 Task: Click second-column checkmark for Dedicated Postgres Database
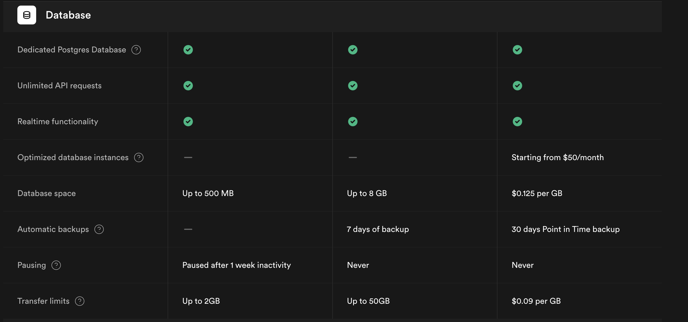[x=353, y=50]
